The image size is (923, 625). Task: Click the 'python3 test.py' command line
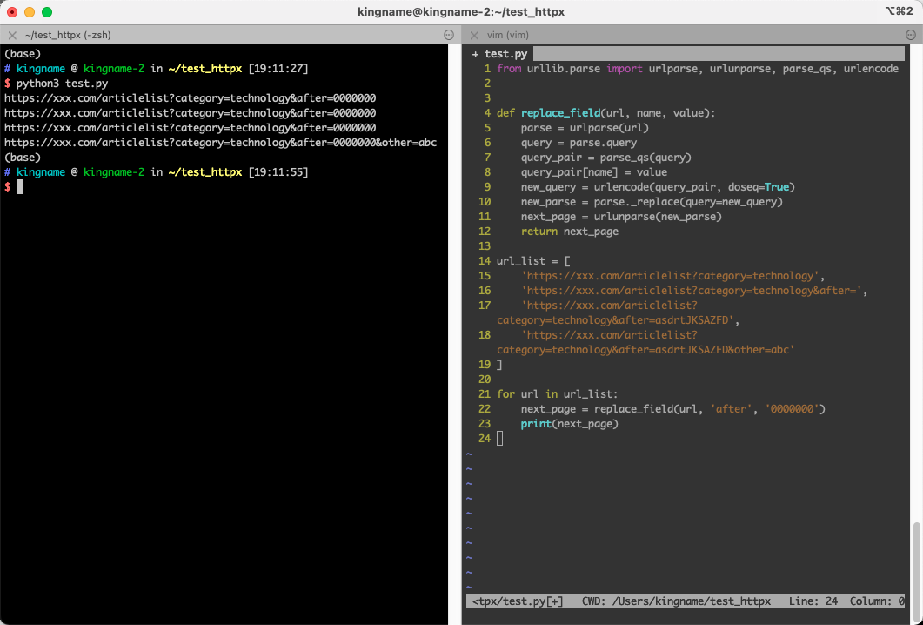62,83
